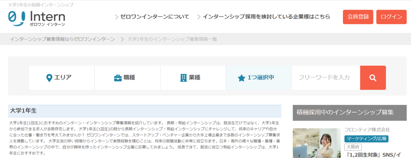
Task: Click the 会員登録 button
Action: [358, 17]
